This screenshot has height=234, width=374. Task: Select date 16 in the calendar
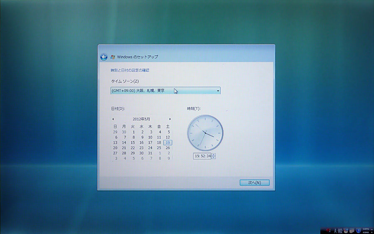141,143
